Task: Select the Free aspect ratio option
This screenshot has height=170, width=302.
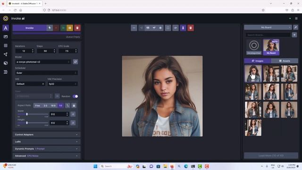Action: 37,106
